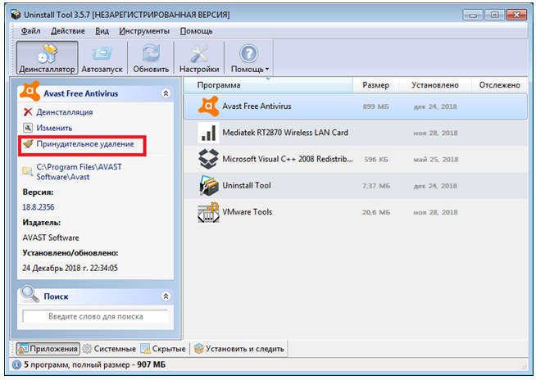Open the Файл menu
Screen dimensions: 536x380
pyautogui.click(x=31, y=31)
